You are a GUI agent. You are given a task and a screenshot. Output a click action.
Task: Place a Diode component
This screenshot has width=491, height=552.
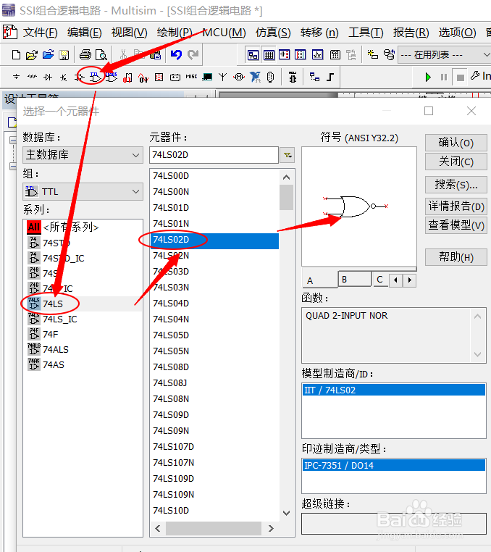pyautogui.click(x=48, y=77)
